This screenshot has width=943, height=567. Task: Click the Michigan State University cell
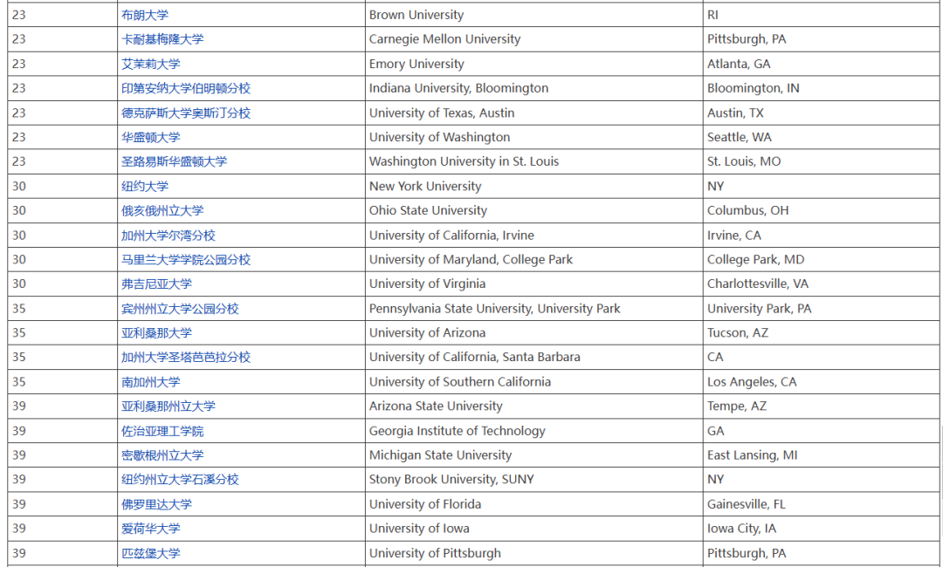[534, 455]
